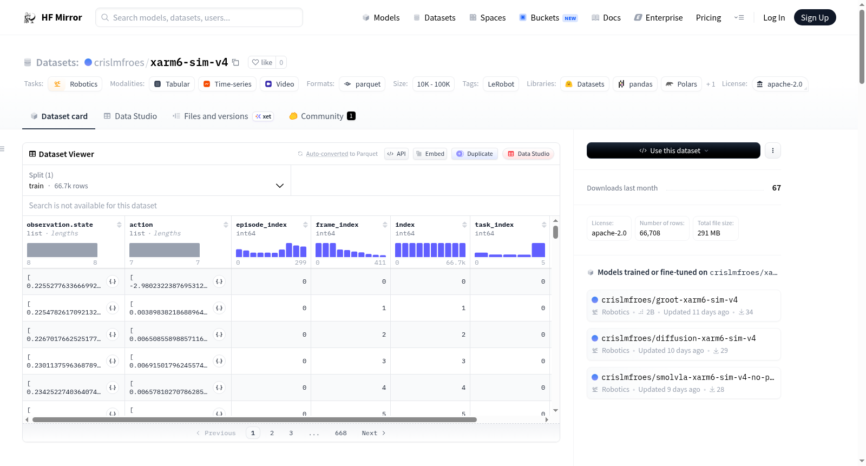The width and height of the screenshot is (866, 466).
Task: Navigate to Spaces
Action: [488, 17]
